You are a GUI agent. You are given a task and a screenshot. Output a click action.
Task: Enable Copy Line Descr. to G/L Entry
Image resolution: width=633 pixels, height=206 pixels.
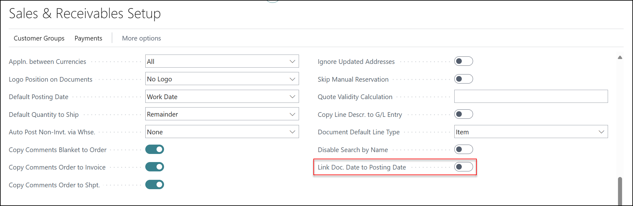click(463, 114)
